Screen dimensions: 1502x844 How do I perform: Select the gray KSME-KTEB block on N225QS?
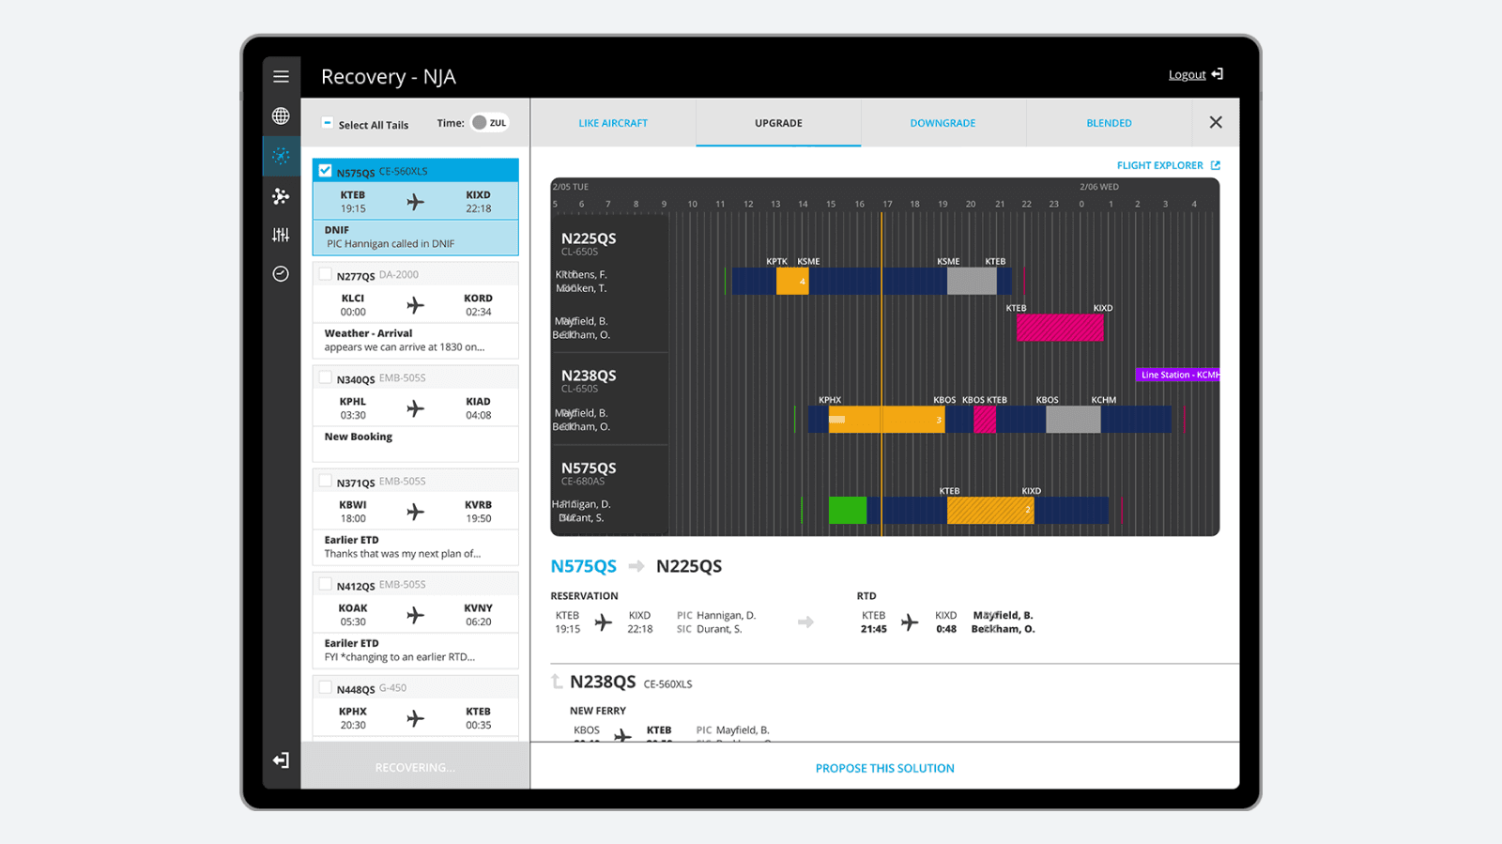point(972,281)
